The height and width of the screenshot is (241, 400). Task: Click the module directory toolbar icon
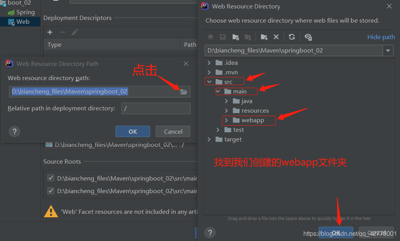coord(248,37)
